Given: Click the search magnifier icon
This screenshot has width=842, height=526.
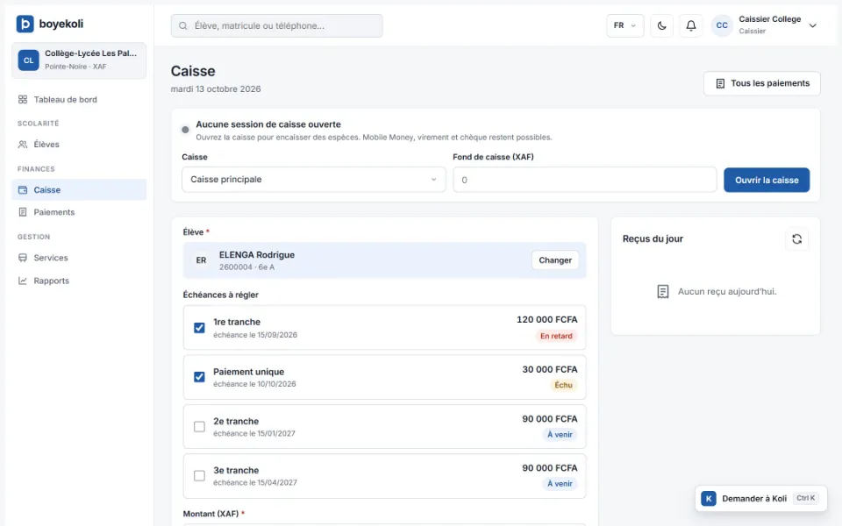Looking at the screenshot, I should coord(183,25).
